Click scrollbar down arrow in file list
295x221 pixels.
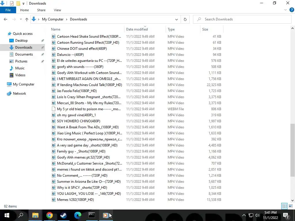coord(292,201)
